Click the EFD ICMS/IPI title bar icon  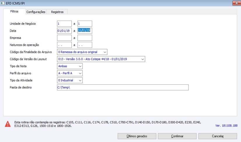tap(2, 3)
